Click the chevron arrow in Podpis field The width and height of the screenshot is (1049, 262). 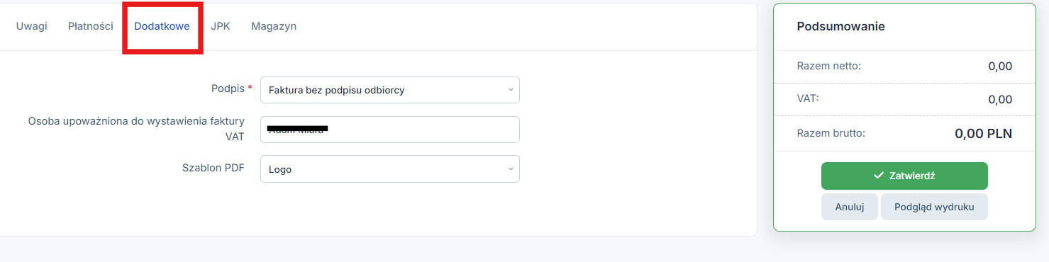coord(511,90)
